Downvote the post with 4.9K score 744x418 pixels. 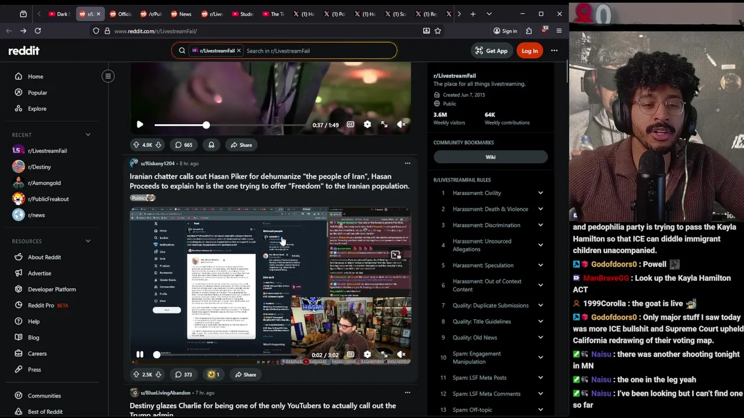pos(159,145)
